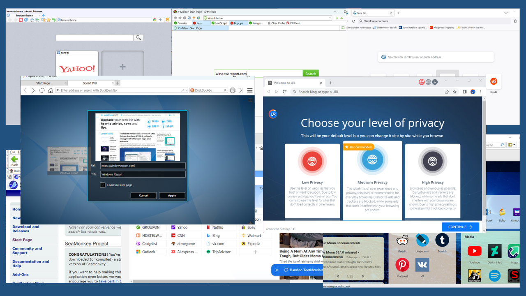Open the UR Browser three-dot menu
Viewport: 526px width, 296px height.
(x=480, y=92)
